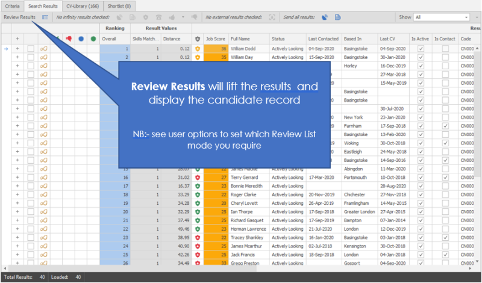The height and width of the screenshot is (283, 482).
Task: Expand Bonnie Meredith's row with the plus sign
Action: [17, 186]
